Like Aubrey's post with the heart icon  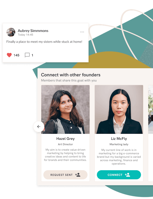(9, 55)
